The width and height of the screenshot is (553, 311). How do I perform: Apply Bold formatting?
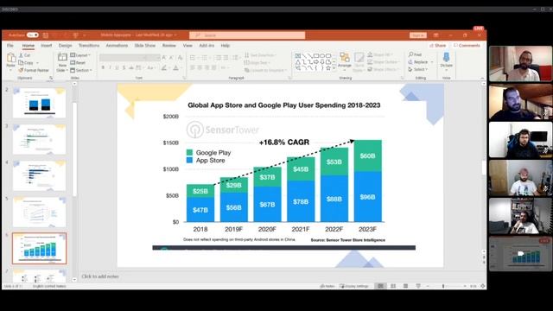pos(103,67)
